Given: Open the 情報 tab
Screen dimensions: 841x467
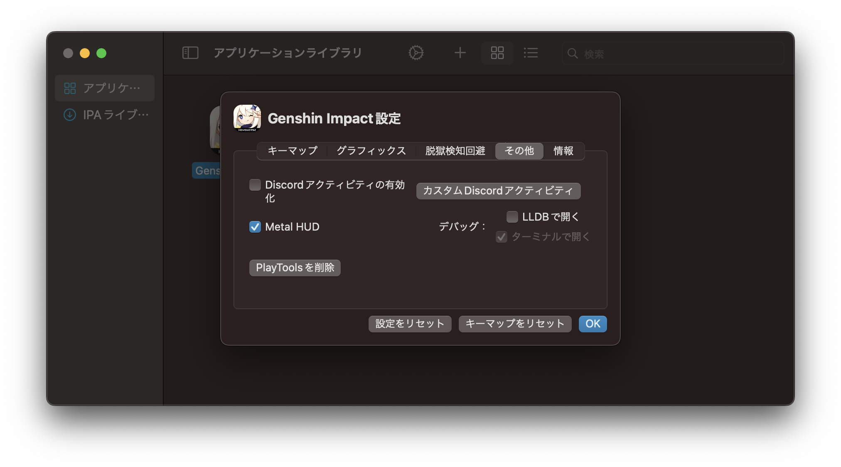Looking at the screenshot, I should coord(563,151).
